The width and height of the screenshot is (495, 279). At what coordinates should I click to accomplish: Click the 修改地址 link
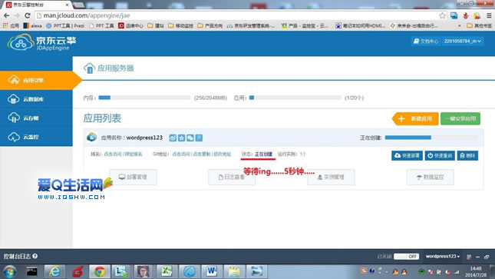click(x=222, y=154)
